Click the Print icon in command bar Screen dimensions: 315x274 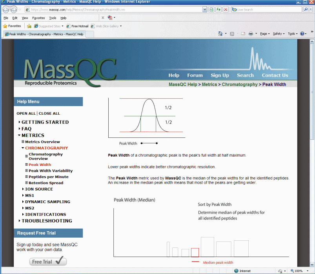pyautogui.click(x=251, y=34)
